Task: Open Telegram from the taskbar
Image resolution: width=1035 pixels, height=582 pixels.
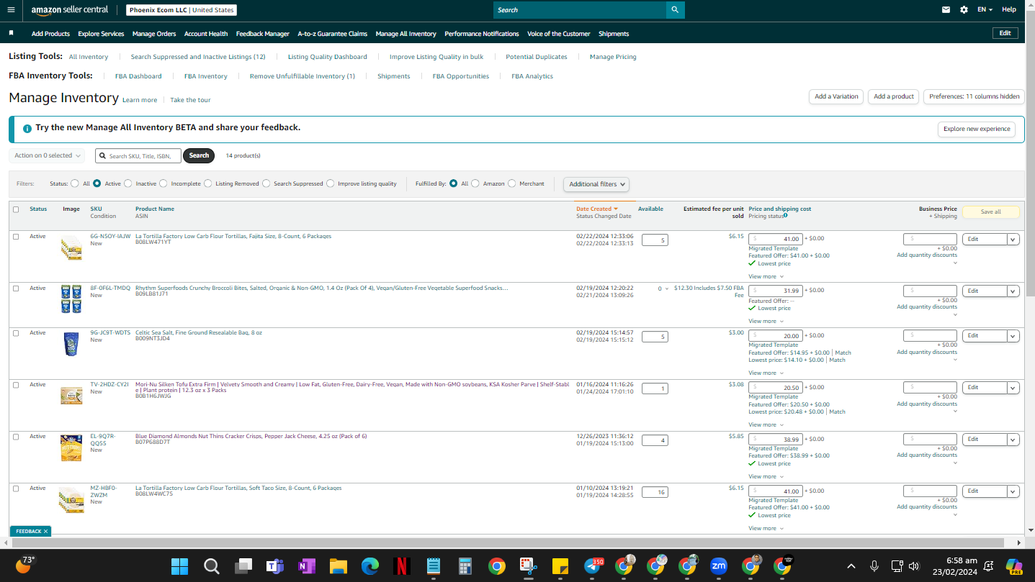Action: pos(593,566)
